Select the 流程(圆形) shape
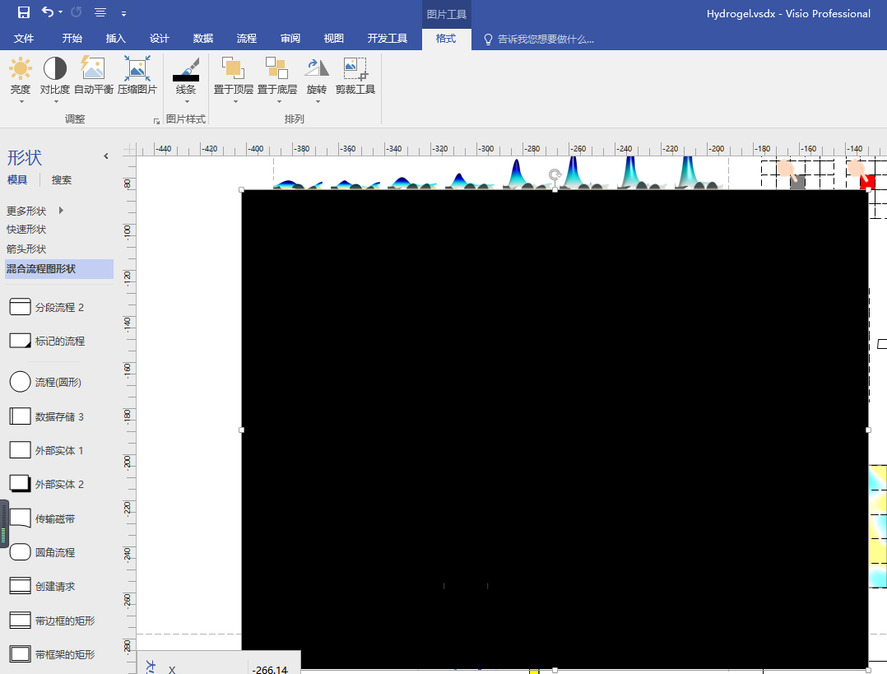This screenshot has width=887, height=674. coord(46,382)
